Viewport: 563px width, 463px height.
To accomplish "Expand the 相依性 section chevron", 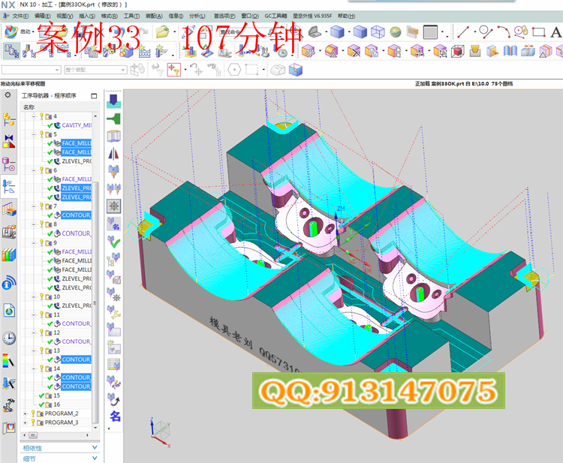I will [95, 447].
